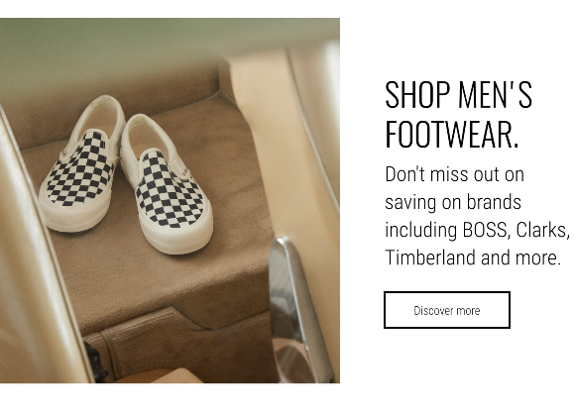
Task: Click the word Clarks in description
Action: click(x=540, y=230)
